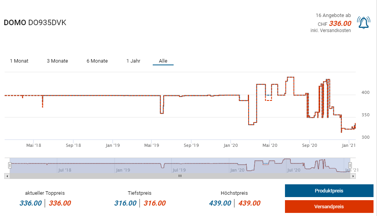Viewport: 377px width, 216px height.
Task: Show the 1 Jahr price history
Action: (133, 61)
